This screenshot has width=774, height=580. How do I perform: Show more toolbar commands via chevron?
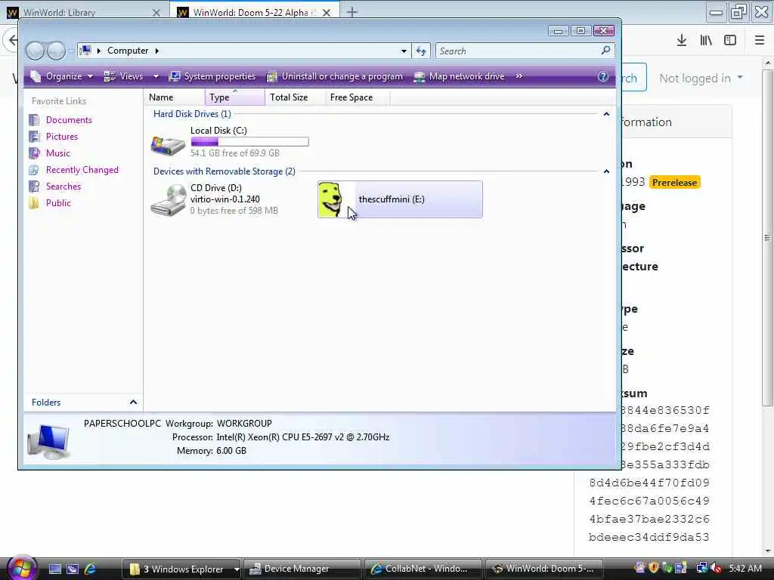pos(519,76)
